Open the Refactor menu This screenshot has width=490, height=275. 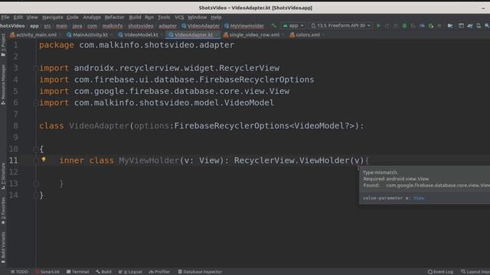[114, 17]
